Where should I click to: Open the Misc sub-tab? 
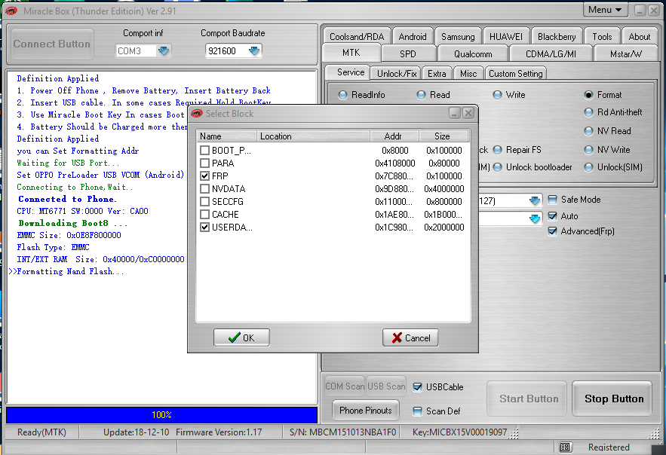click(x=468, y=73)
